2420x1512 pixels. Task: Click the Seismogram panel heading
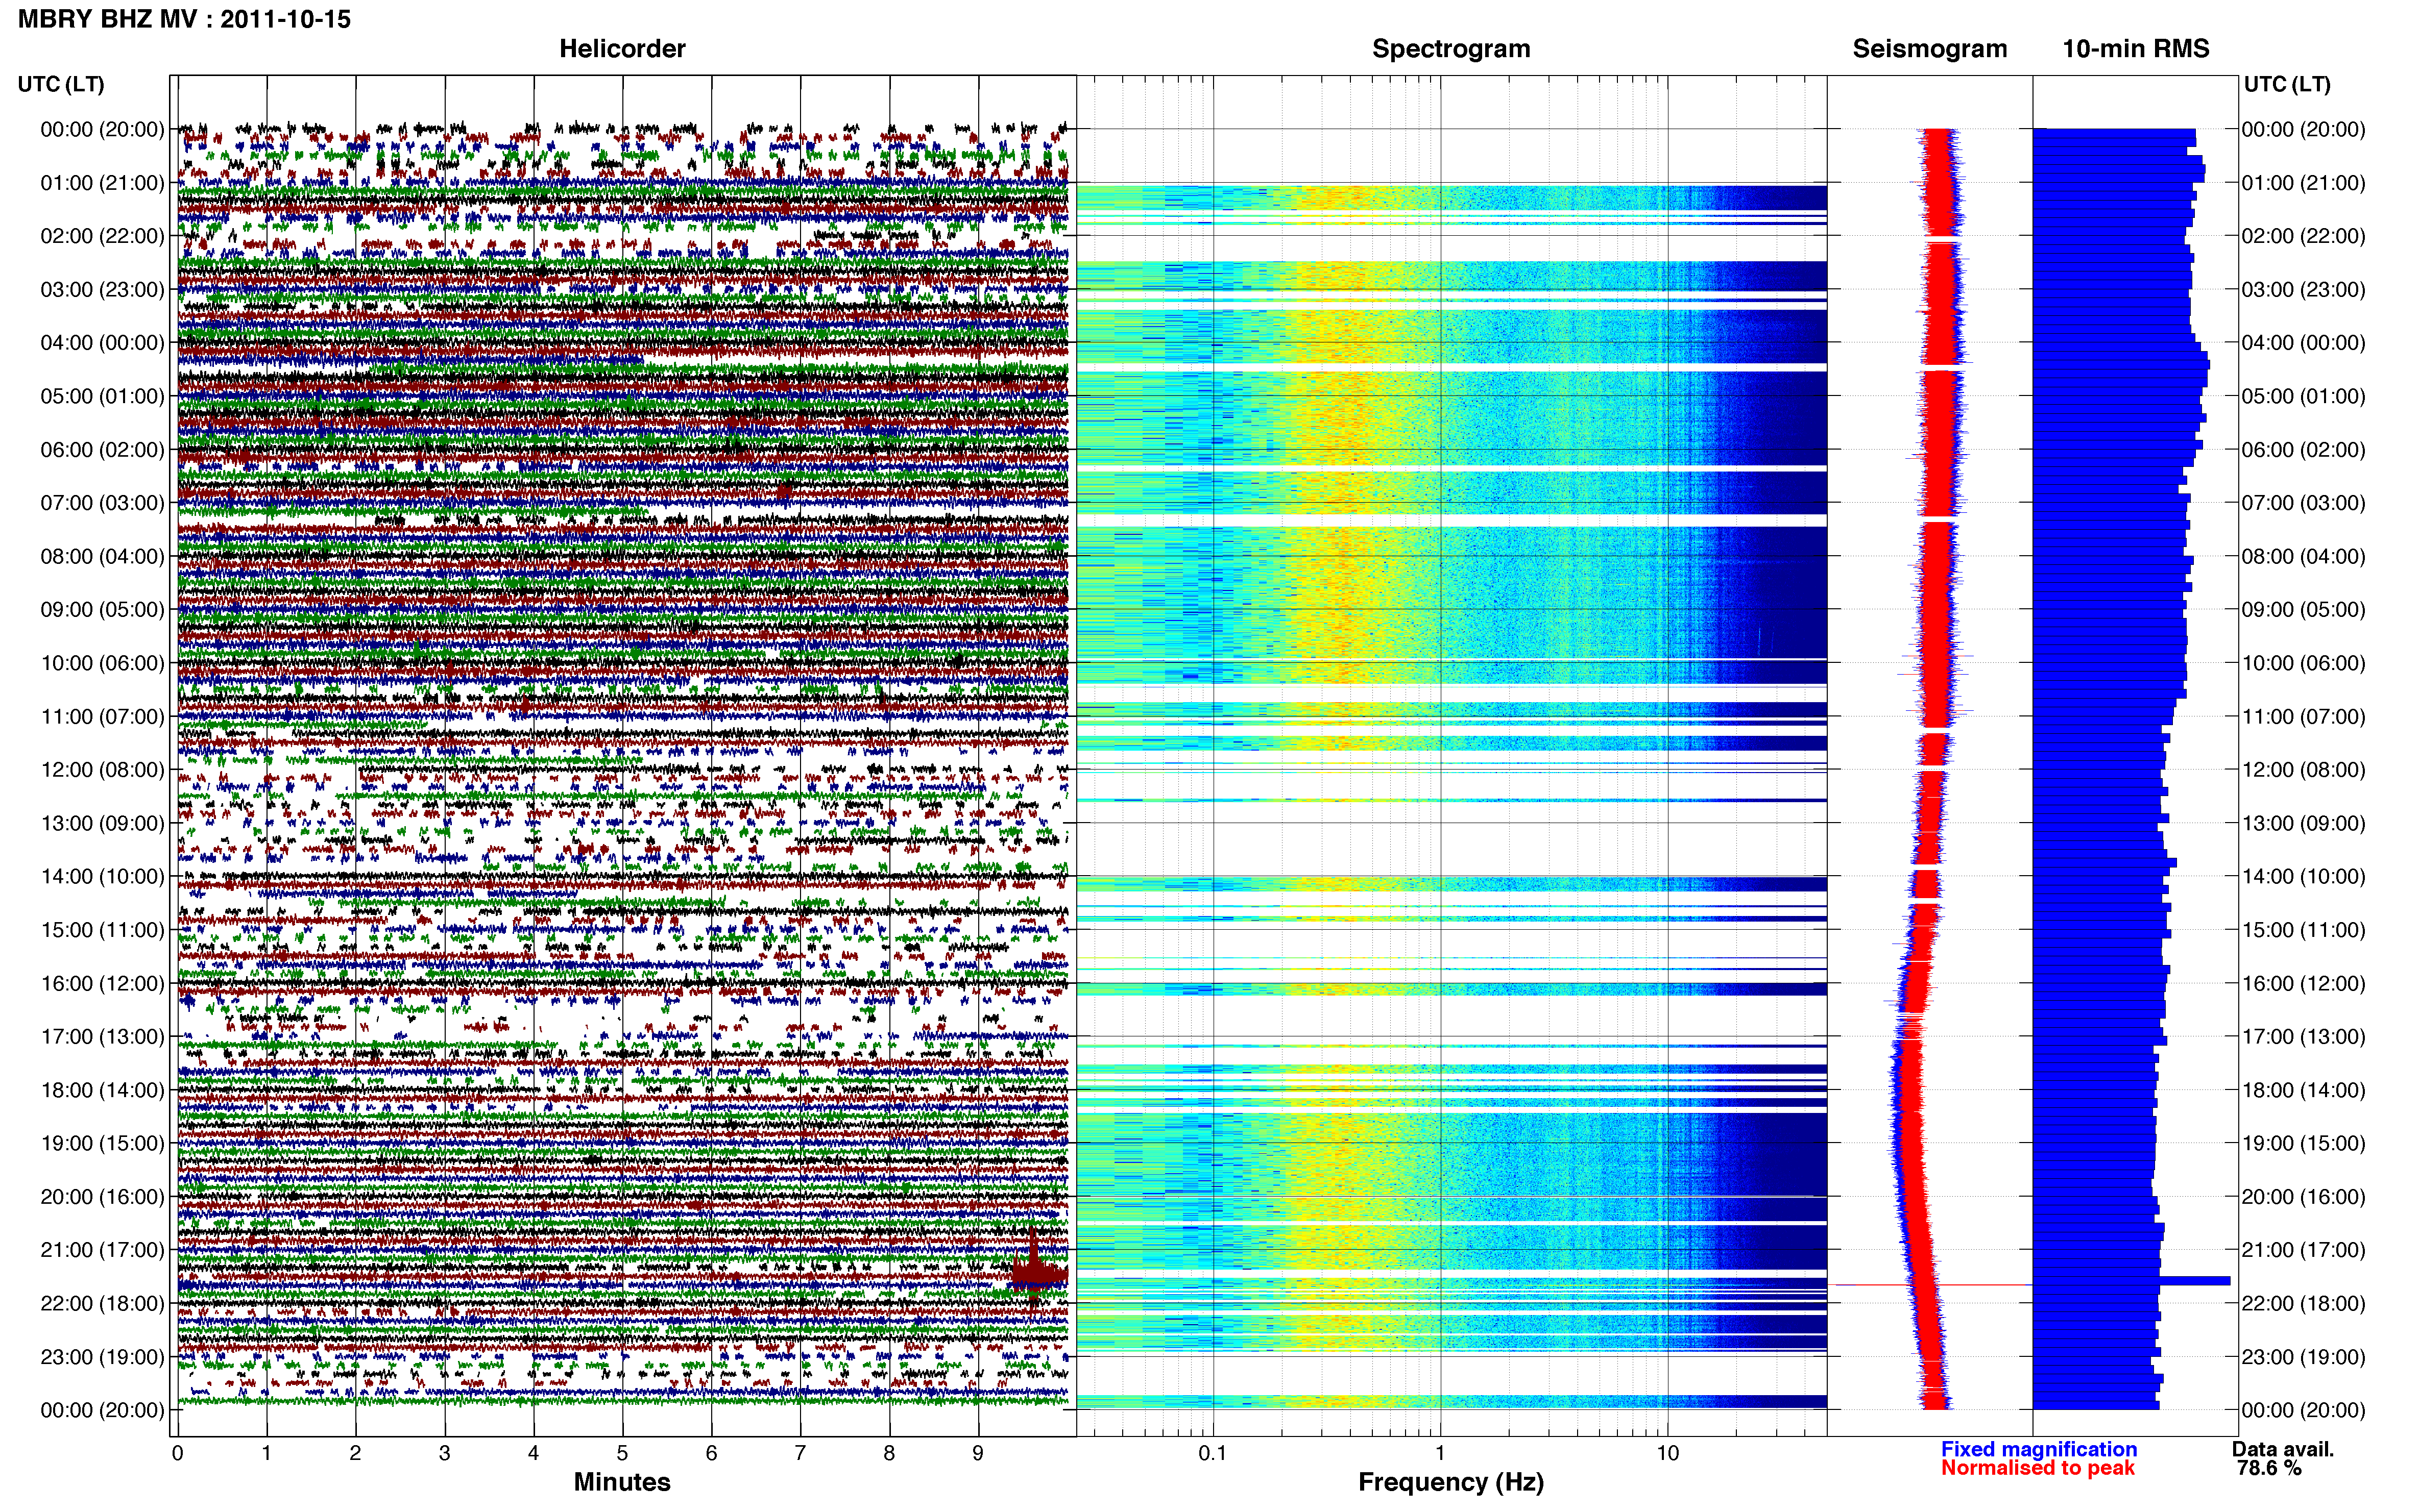[x=1930, y=48]
